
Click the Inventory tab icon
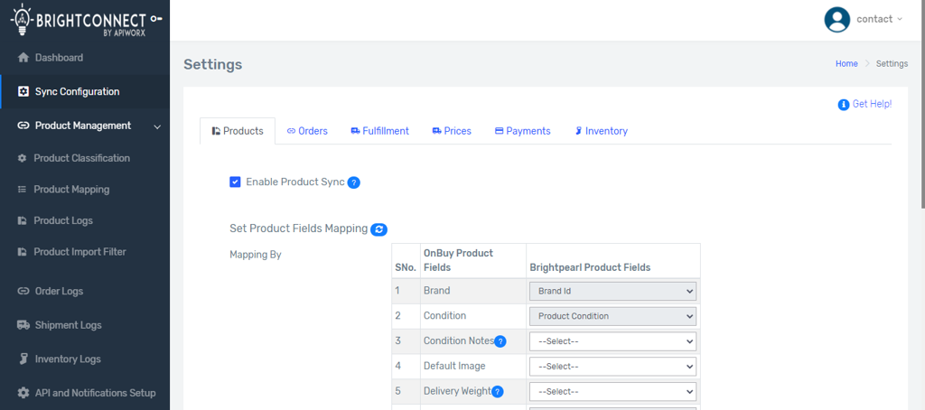click(x=579, y=131)
